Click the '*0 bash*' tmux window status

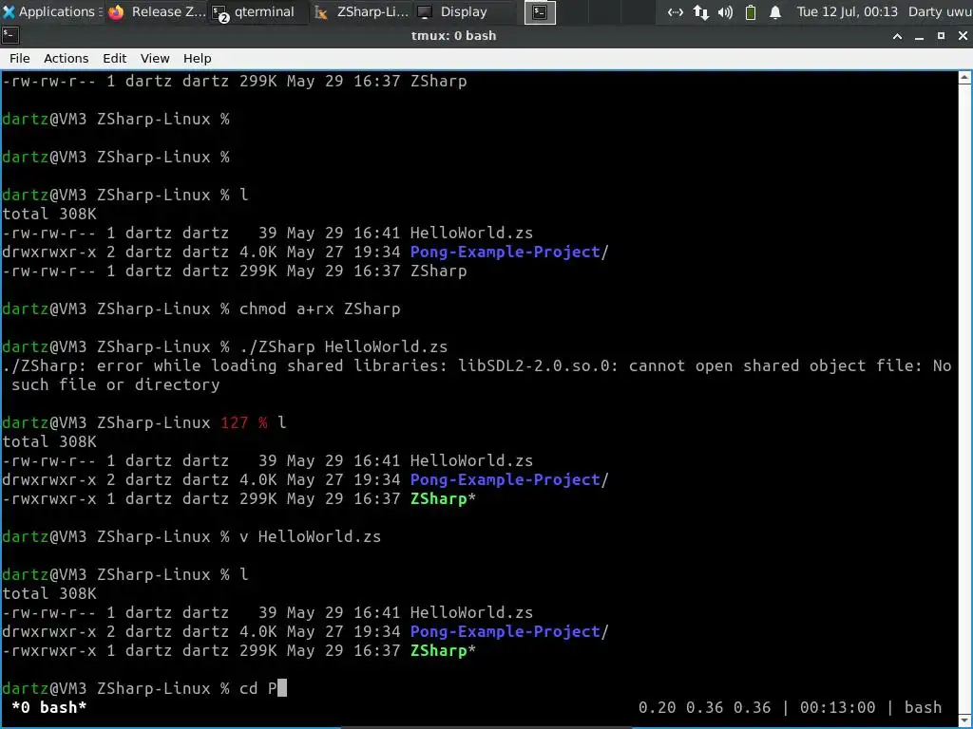[49, 707]
